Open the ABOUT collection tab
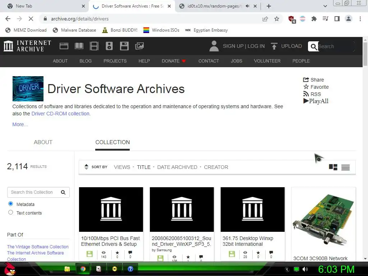 pos(43,142)
